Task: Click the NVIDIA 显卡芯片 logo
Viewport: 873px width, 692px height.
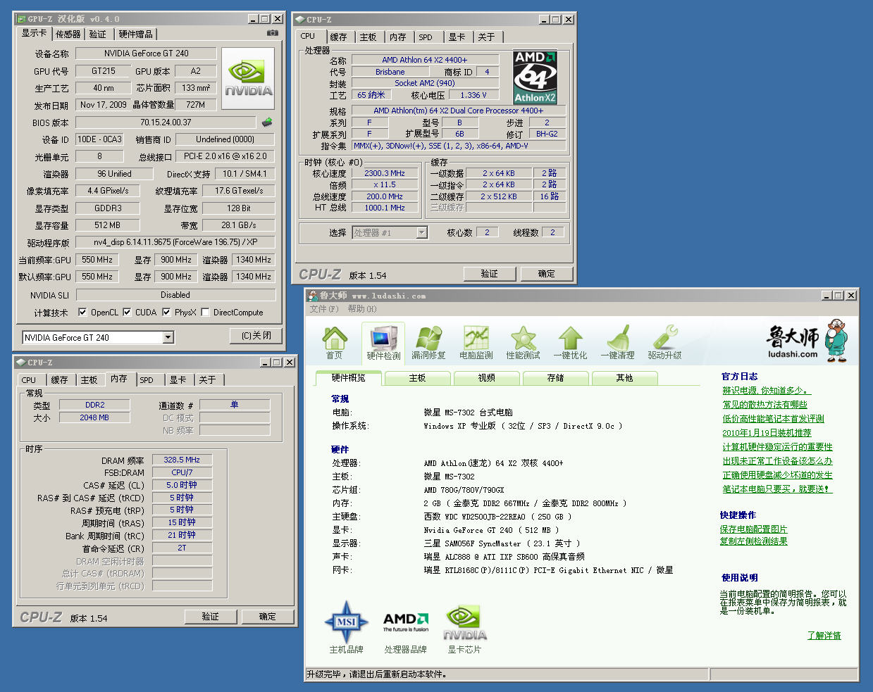Action: click(464, 622)
